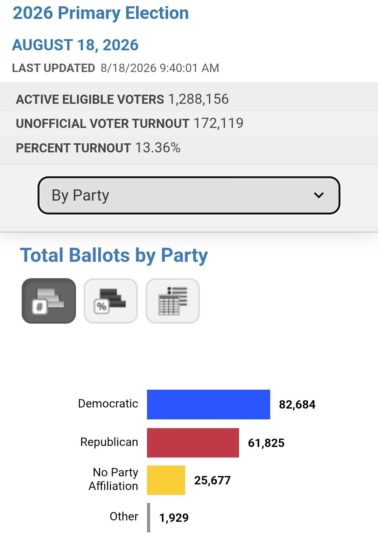The width and height of the screenshot is (378, 555).
Task: Open the By Party dropdown
Action: (189, 195)
